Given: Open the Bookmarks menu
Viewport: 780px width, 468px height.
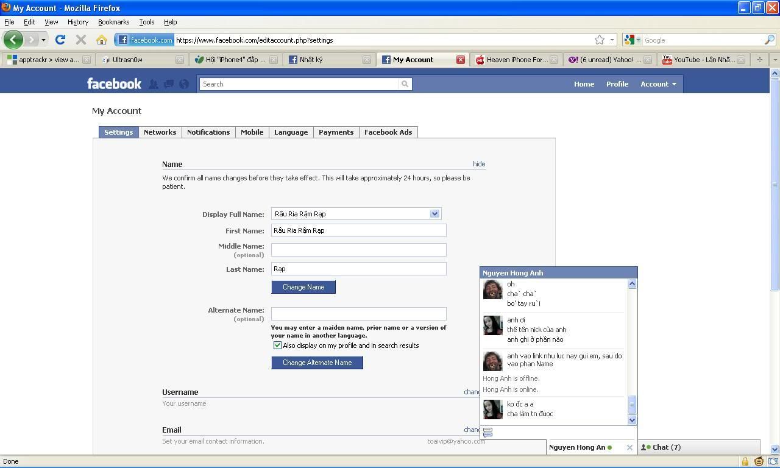Looking at the screenshot, I should [x=113, y=22].
